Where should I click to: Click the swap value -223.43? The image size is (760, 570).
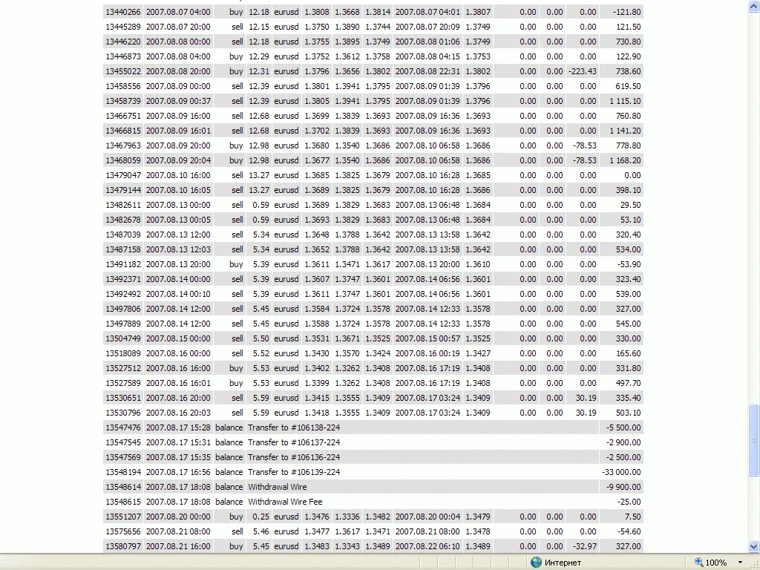pos(583,71)
